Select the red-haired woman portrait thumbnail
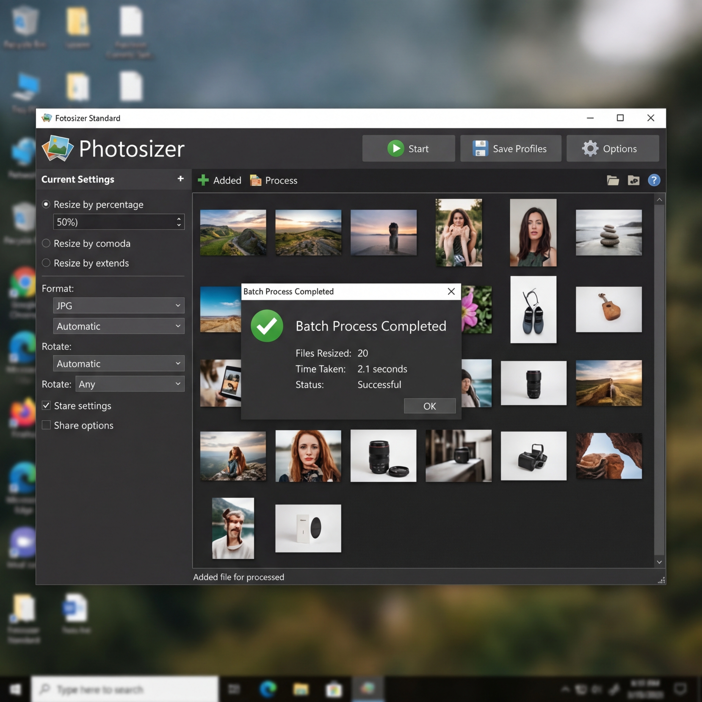The image size is (702, 702). (308, 456)
